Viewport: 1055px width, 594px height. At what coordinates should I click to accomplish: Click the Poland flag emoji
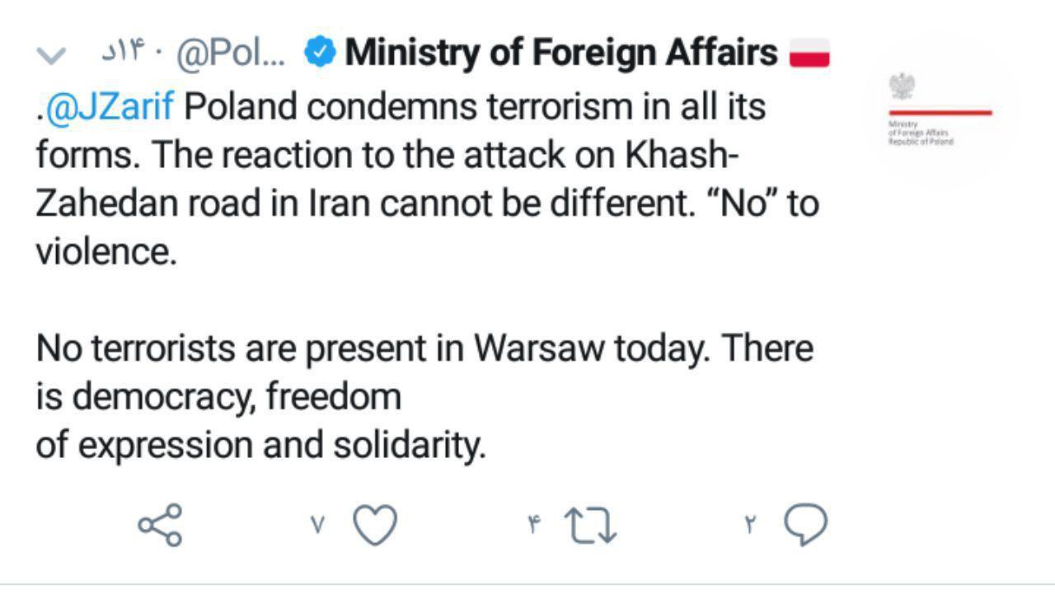pyautogui.click(x=809, y=54)
